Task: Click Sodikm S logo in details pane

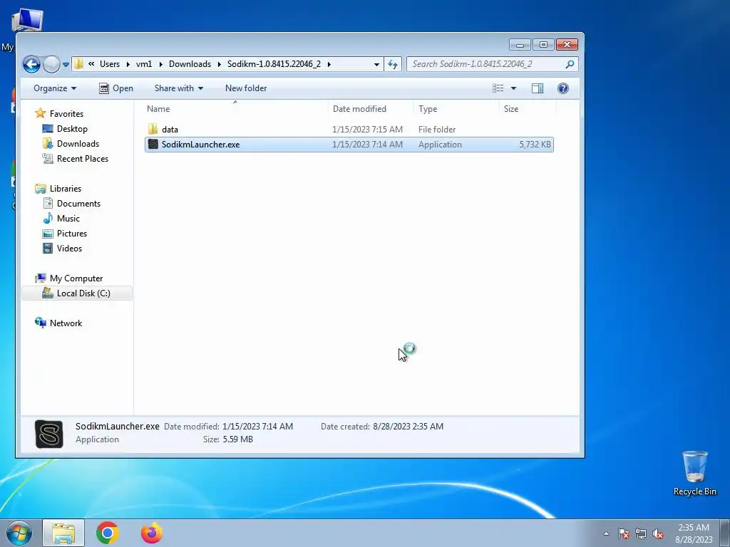Action: pyautogui.click(x=49, y=434)
